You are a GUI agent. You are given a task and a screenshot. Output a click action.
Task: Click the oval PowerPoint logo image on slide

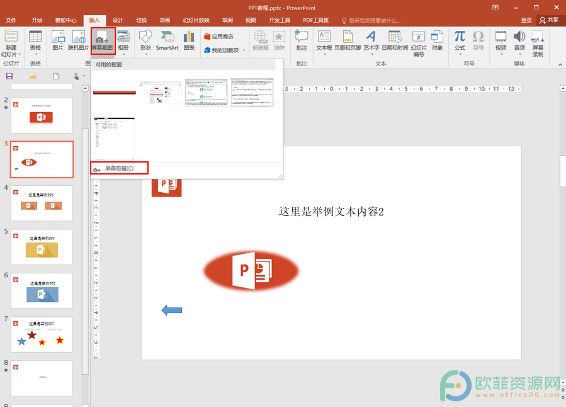point(251,270)
